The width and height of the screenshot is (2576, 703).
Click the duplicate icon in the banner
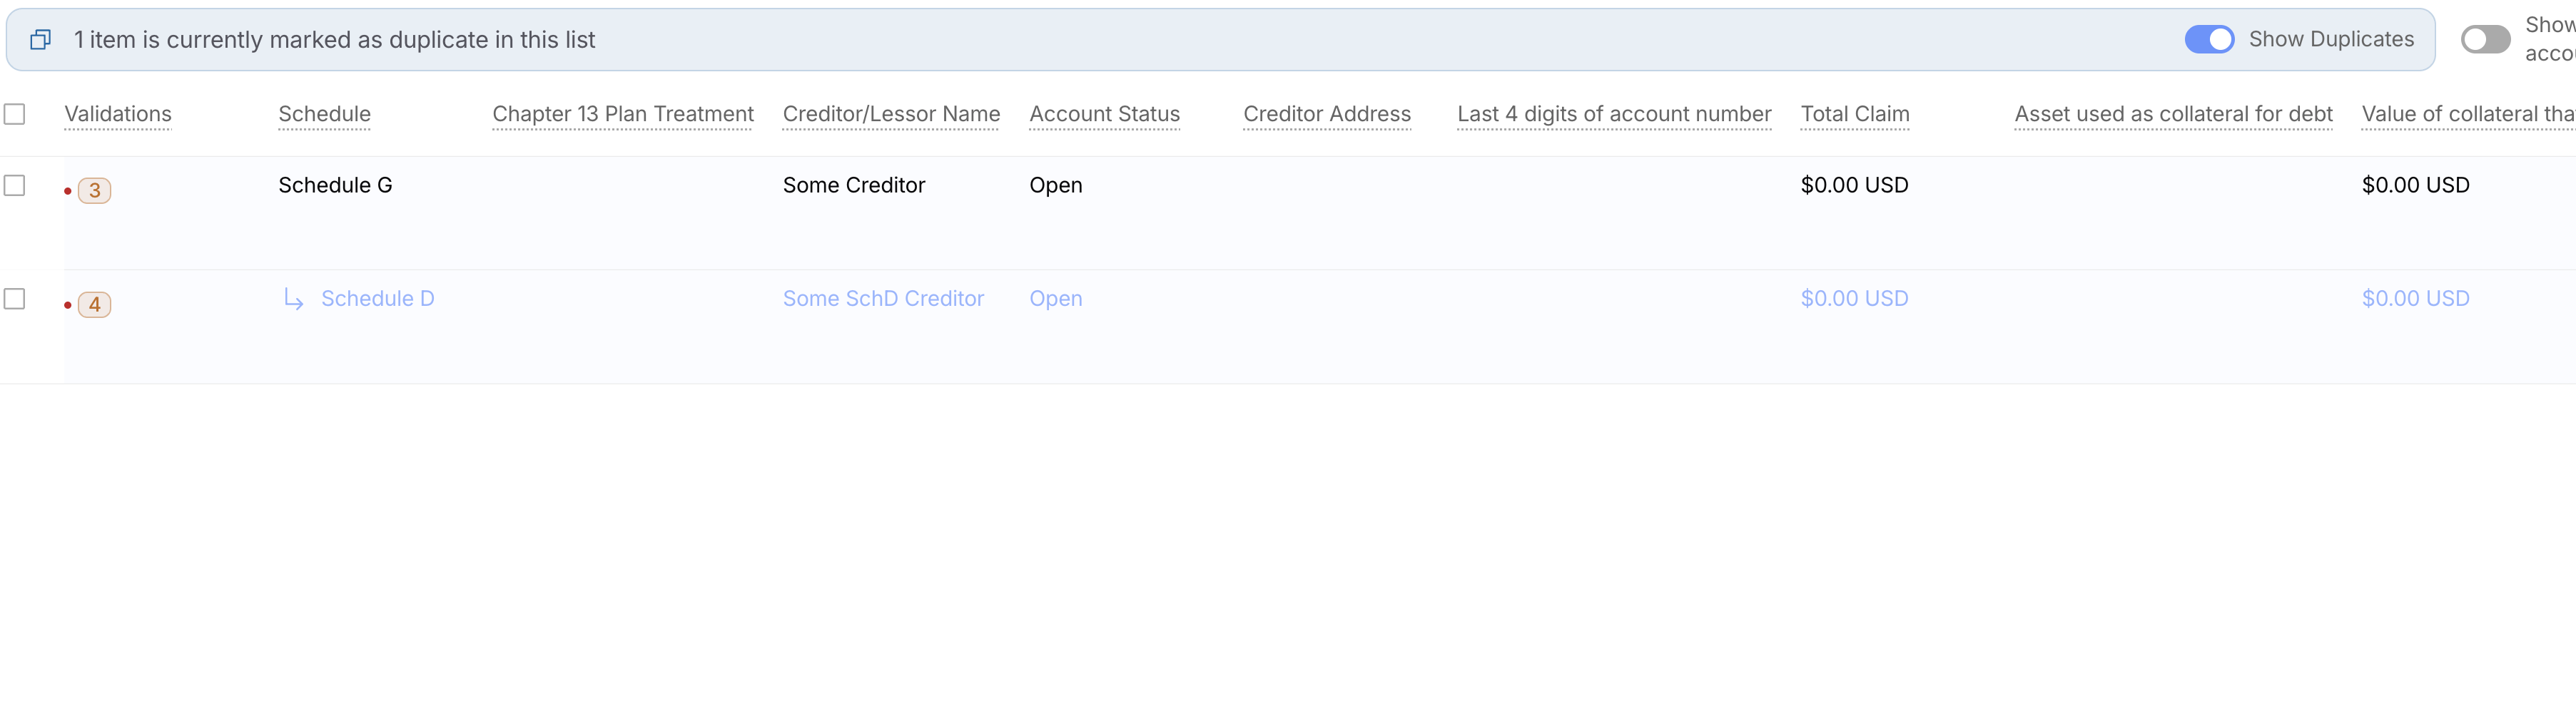click(40, 40)
